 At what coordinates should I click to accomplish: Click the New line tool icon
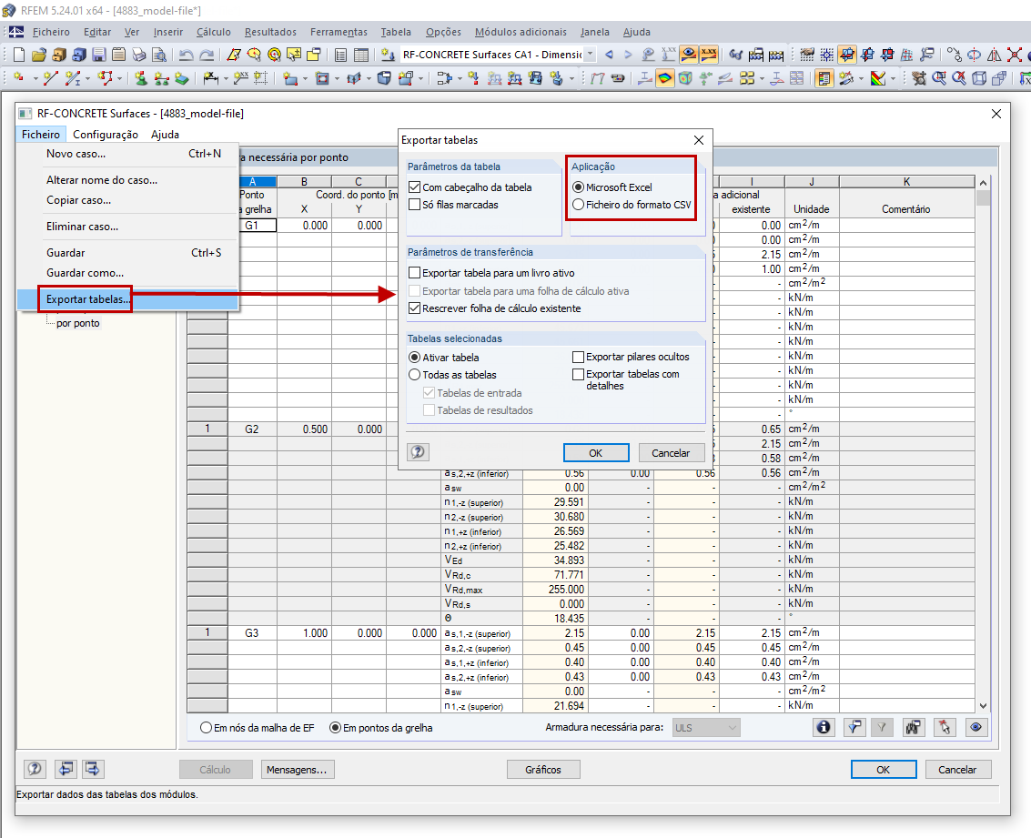(x=51, y=79)
